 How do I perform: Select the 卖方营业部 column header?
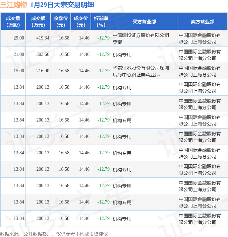click(202, 21)
